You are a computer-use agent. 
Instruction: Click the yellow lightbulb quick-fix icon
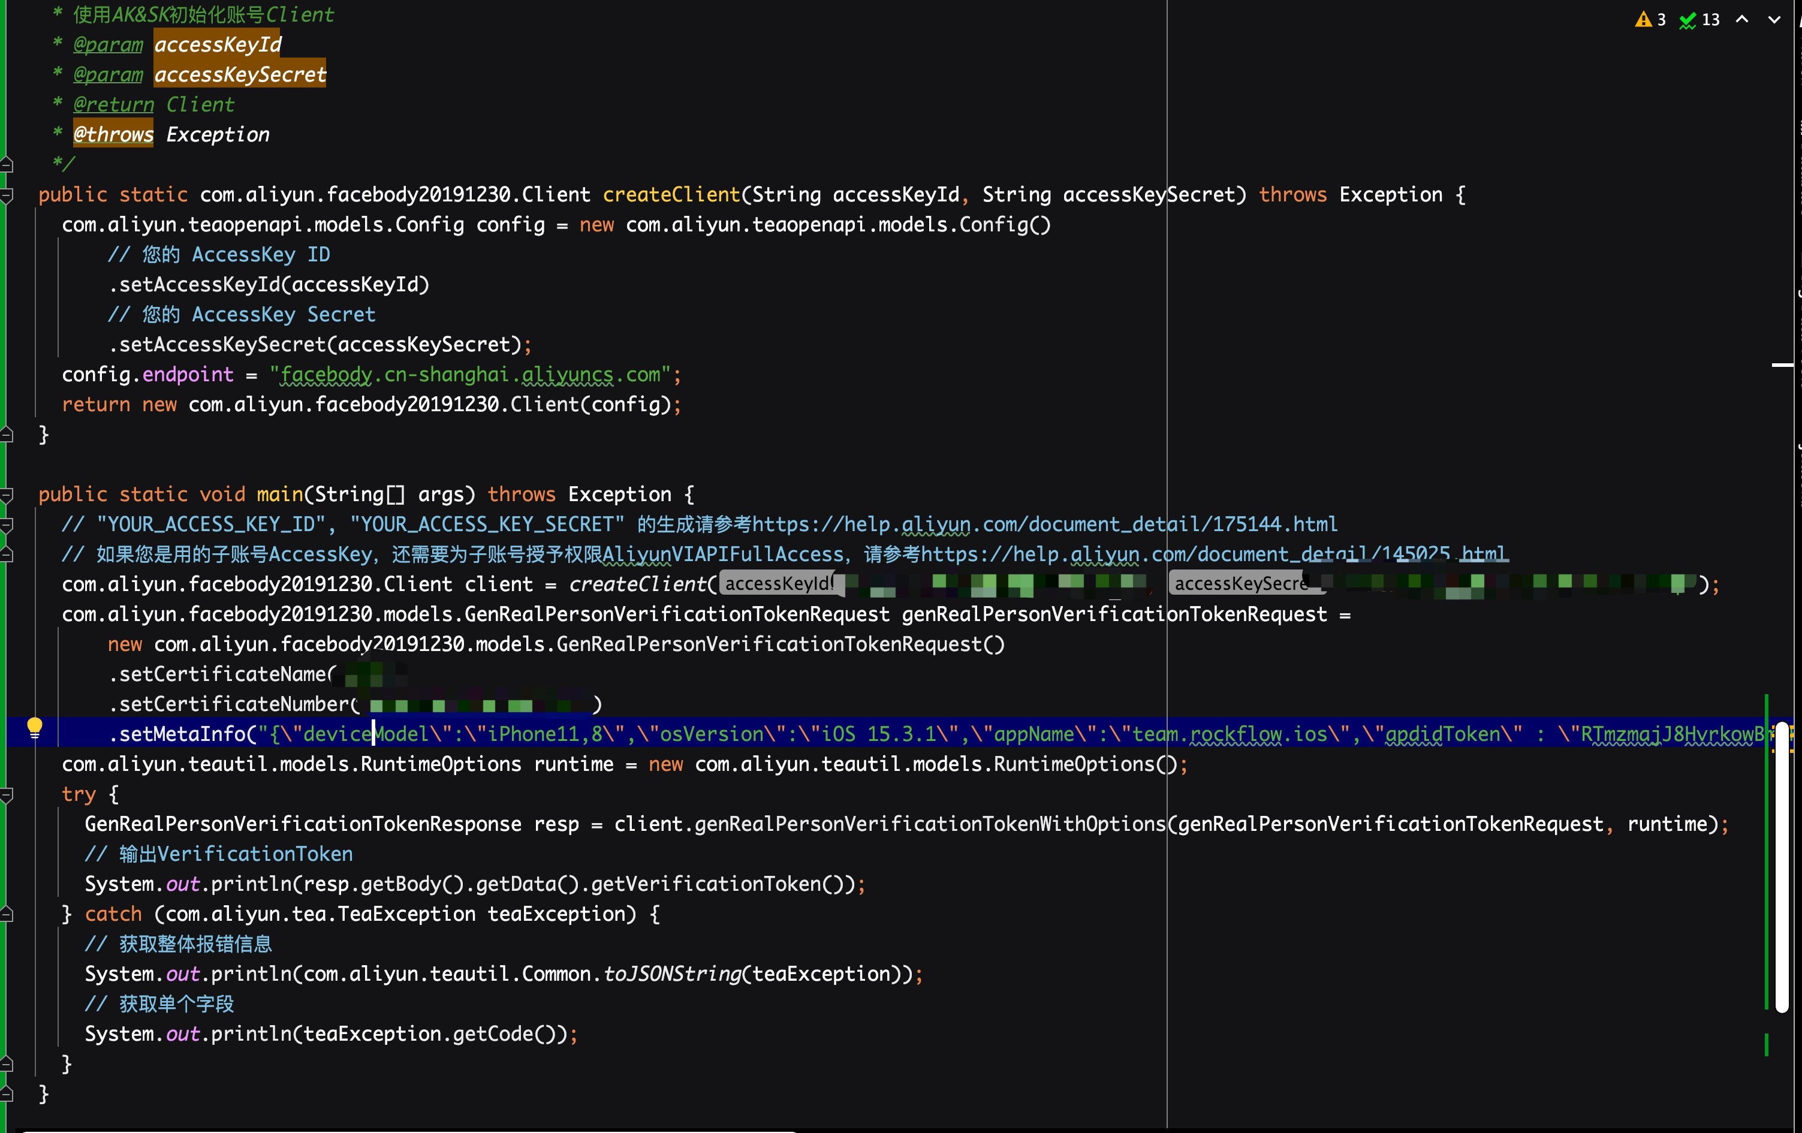(34, 727)
